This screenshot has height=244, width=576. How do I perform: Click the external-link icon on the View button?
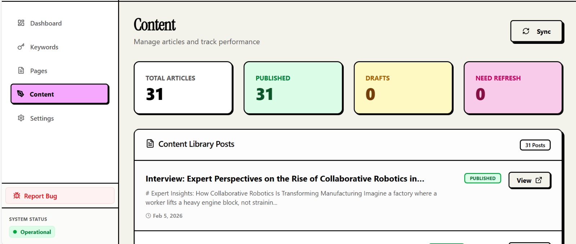tap(539, 180)
